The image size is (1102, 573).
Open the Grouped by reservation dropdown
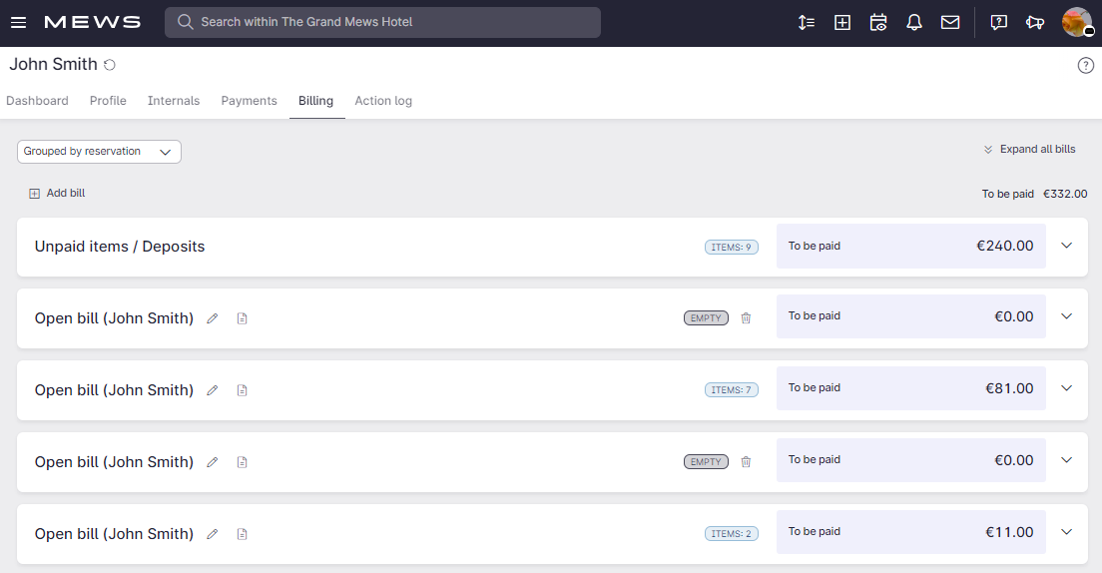point(99,152)
